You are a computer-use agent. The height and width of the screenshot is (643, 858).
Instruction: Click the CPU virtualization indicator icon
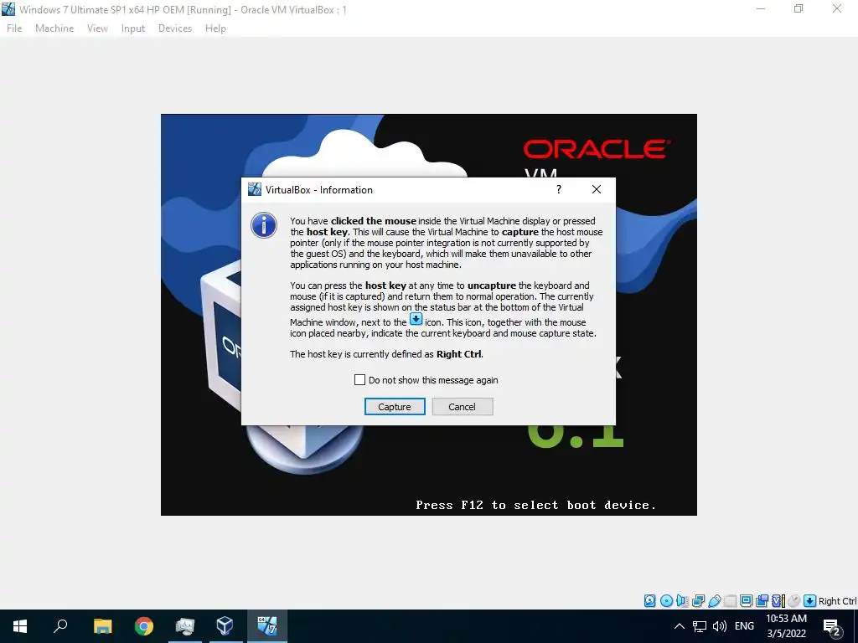pos(778,601)
